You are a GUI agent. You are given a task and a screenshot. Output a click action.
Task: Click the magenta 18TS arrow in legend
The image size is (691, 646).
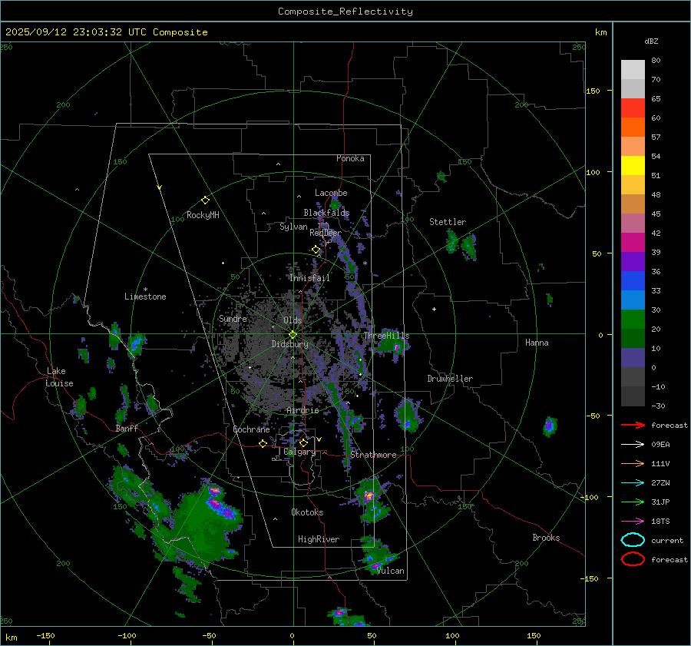(x=633, y=522)
